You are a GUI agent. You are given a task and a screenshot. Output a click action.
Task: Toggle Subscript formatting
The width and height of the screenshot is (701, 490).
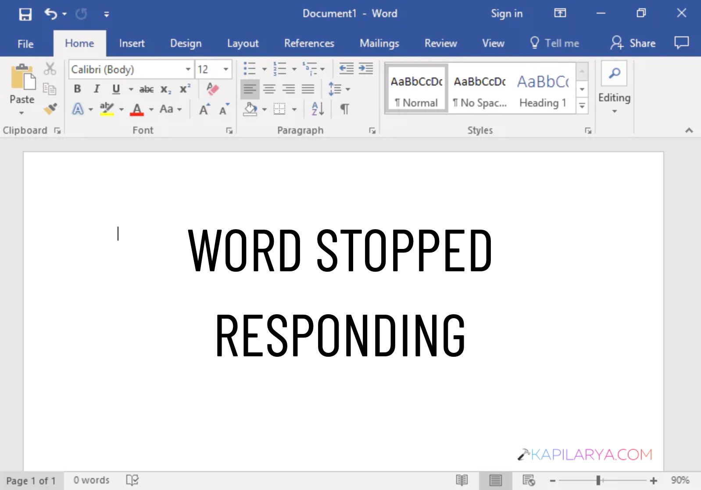(166, 89)
